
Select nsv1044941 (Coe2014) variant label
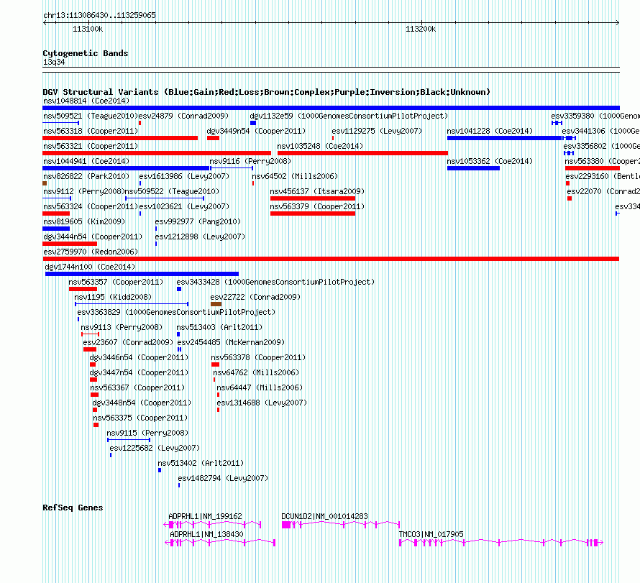point(86,161)
